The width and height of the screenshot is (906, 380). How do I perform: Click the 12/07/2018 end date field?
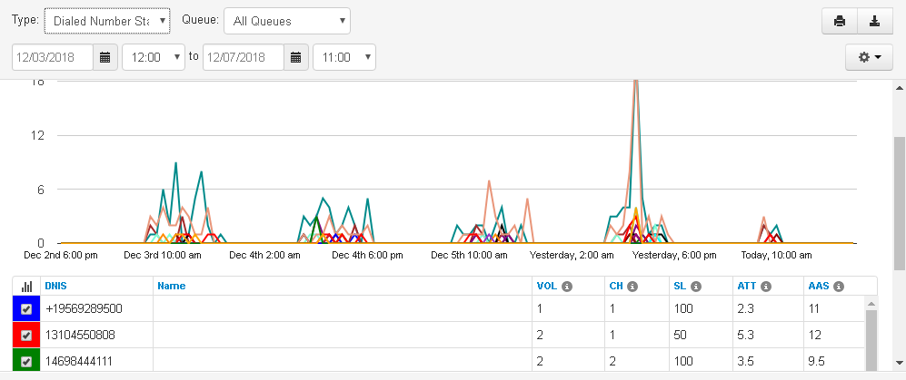coord(244,57)
